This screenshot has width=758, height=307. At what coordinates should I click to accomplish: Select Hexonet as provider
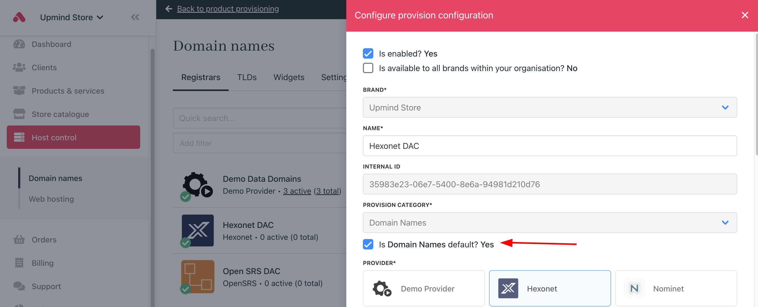pos(550,288)
